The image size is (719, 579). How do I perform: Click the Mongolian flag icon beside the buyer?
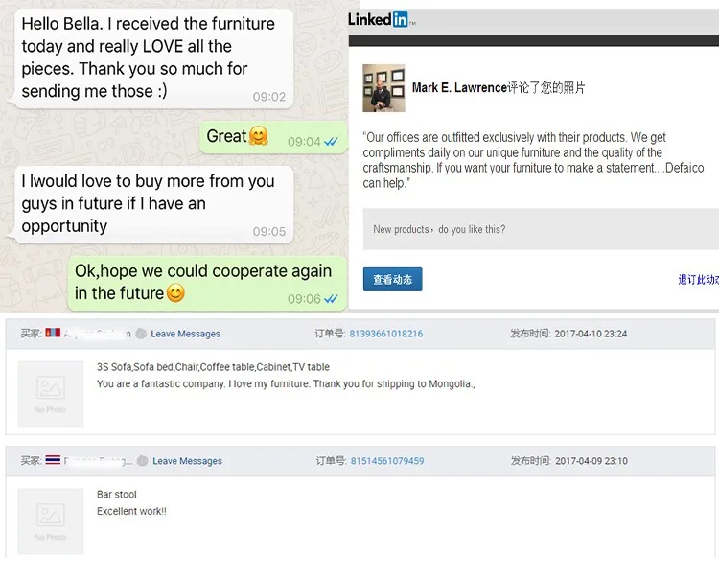52,334
